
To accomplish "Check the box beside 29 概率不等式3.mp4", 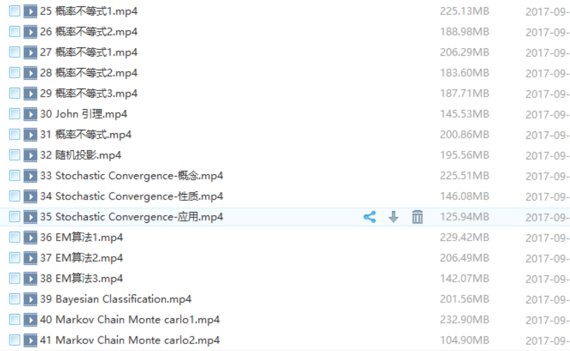I will (14, 93).
